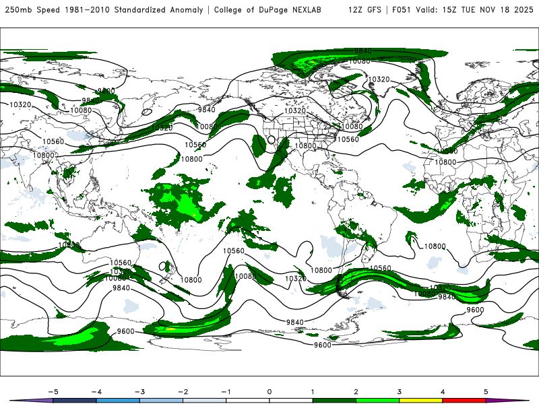Click the yellow 3 to 4 colorbar segment

[x=420, y=401]
